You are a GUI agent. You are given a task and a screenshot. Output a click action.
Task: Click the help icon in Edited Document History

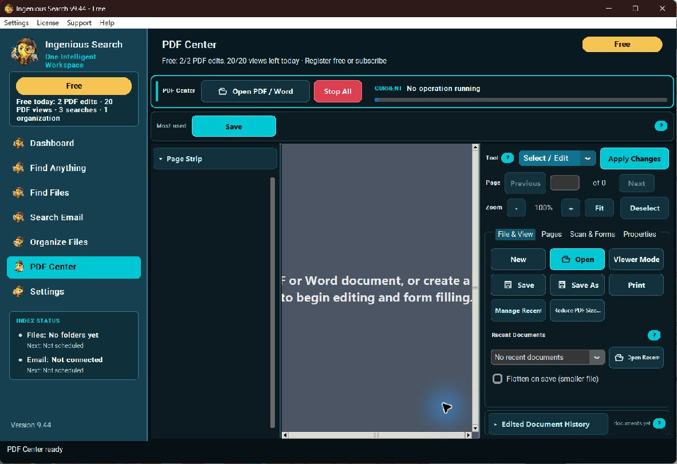point(659,423)
